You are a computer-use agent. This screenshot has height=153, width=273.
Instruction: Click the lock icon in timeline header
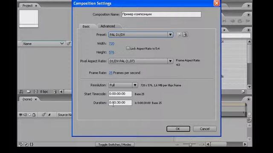pyautogui.click(x=34, y=115)
